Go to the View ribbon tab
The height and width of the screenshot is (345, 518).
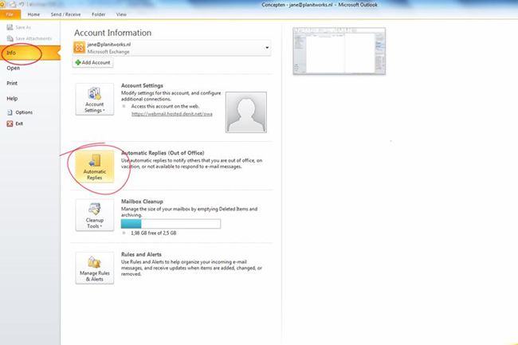[x=121, y=14]
